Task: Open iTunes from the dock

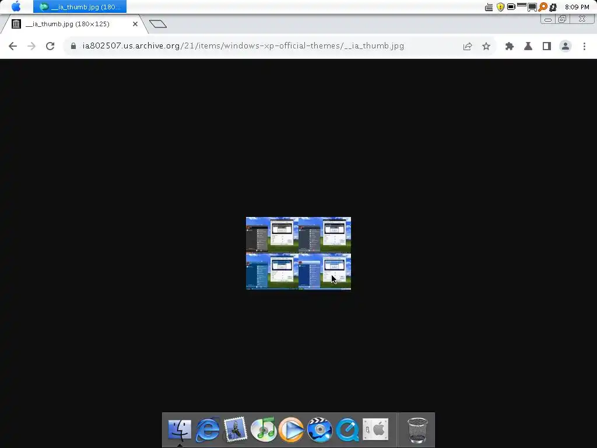Action: 264,430
